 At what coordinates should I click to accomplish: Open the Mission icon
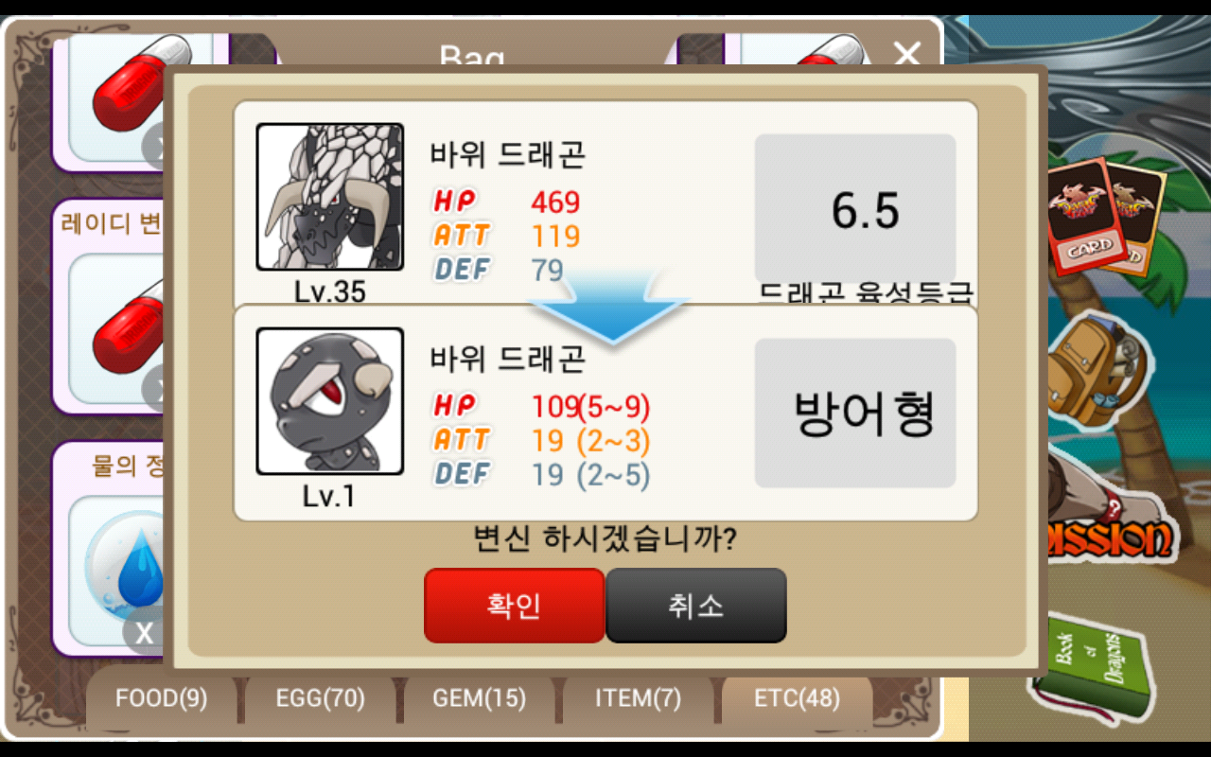click(x=1110, y=530)
